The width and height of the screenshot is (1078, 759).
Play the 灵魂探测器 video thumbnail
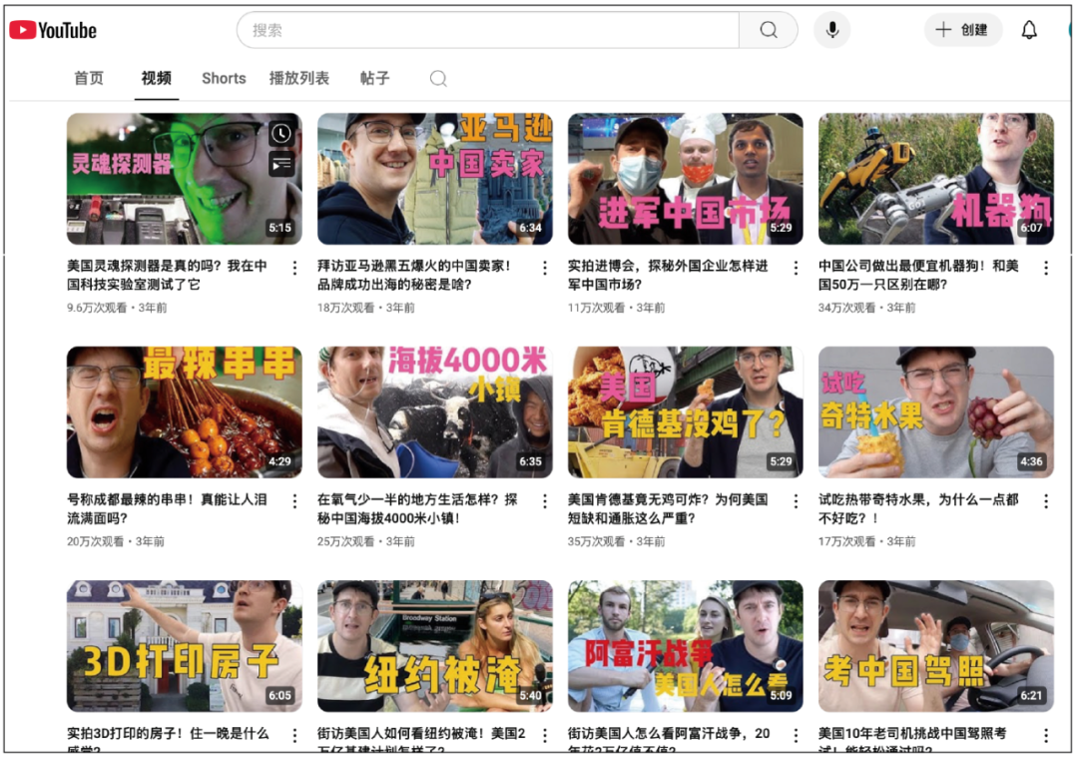(185, 179)
